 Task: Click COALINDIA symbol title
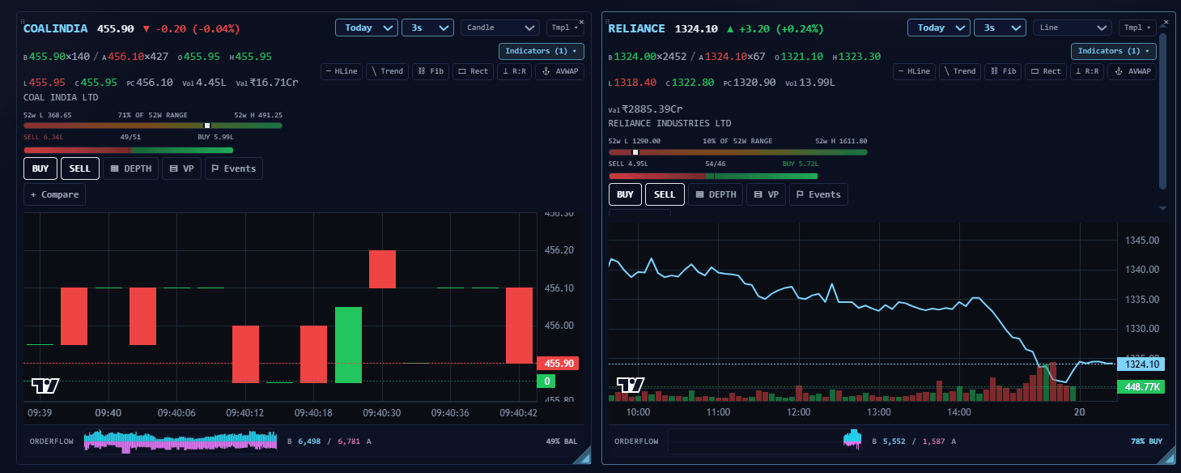pyautogui.click(x=56, y=28)
